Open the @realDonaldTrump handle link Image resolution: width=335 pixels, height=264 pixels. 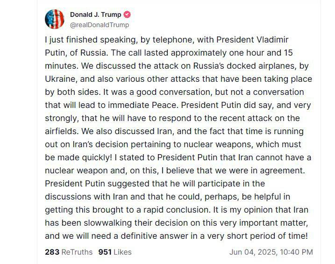tap(99, 25)
